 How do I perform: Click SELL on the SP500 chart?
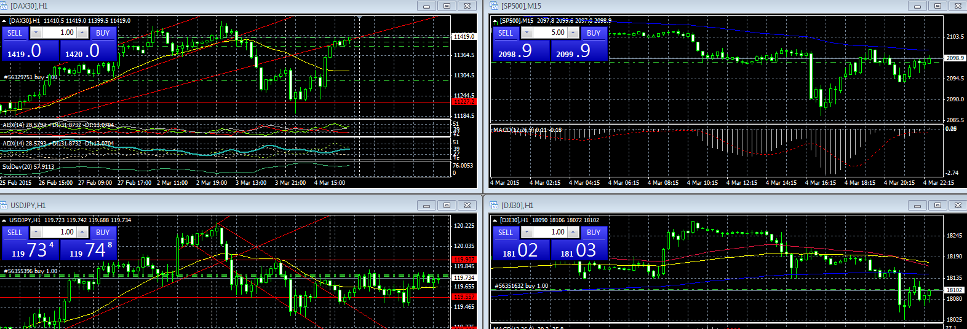coord(506,33)
